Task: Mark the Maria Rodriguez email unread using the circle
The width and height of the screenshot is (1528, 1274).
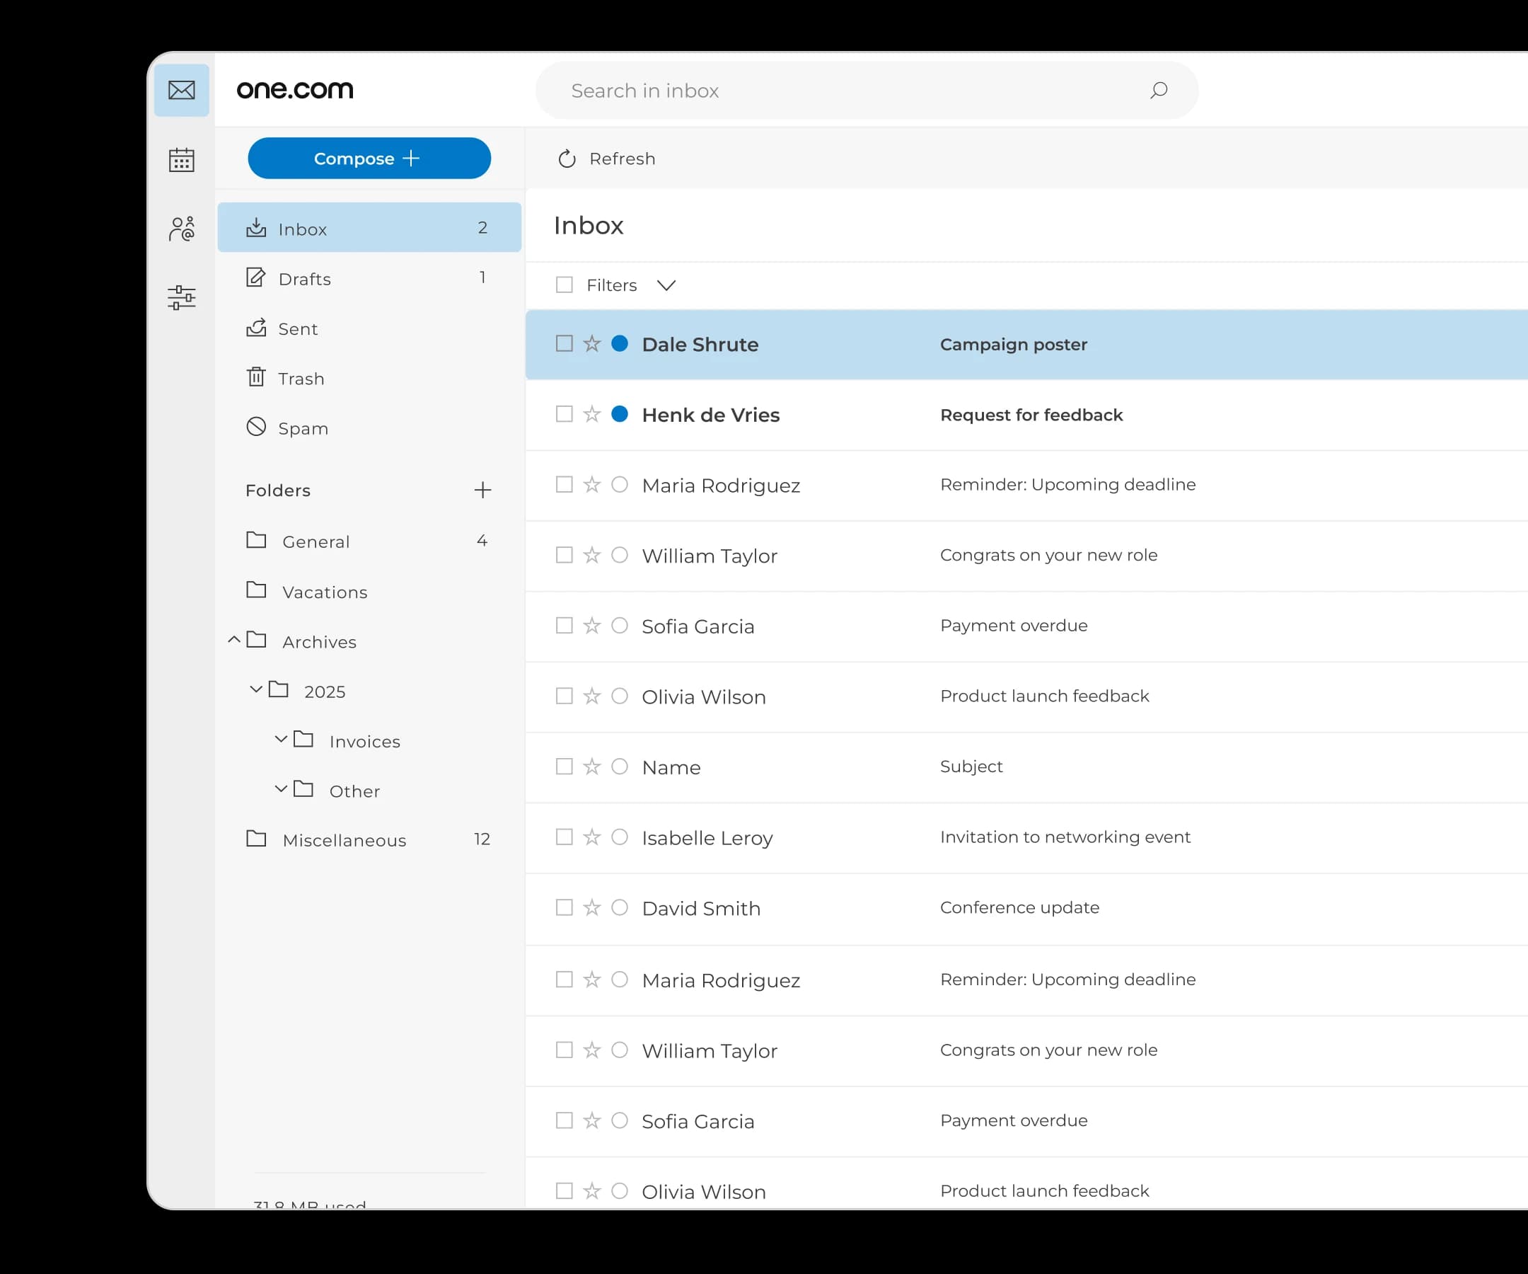Action: point(619,485)
